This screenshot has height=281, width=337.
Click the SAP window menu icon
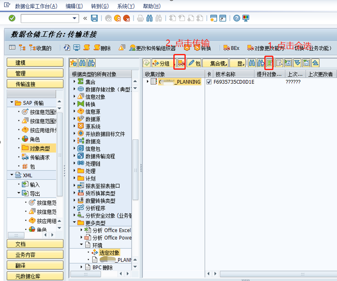[7, 5]
